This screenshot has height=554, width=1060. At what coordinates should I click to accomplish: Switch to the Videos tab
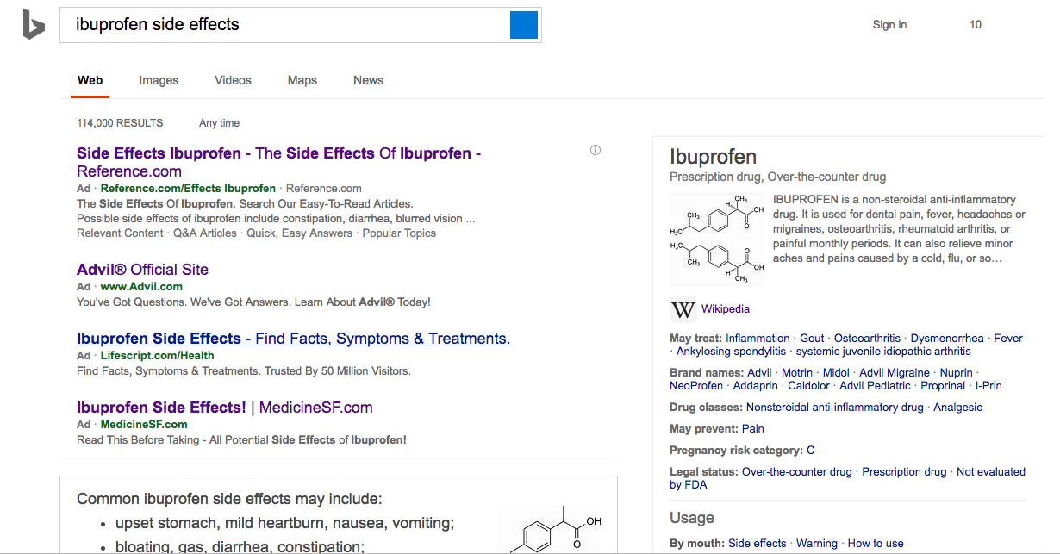coord(232,80)
